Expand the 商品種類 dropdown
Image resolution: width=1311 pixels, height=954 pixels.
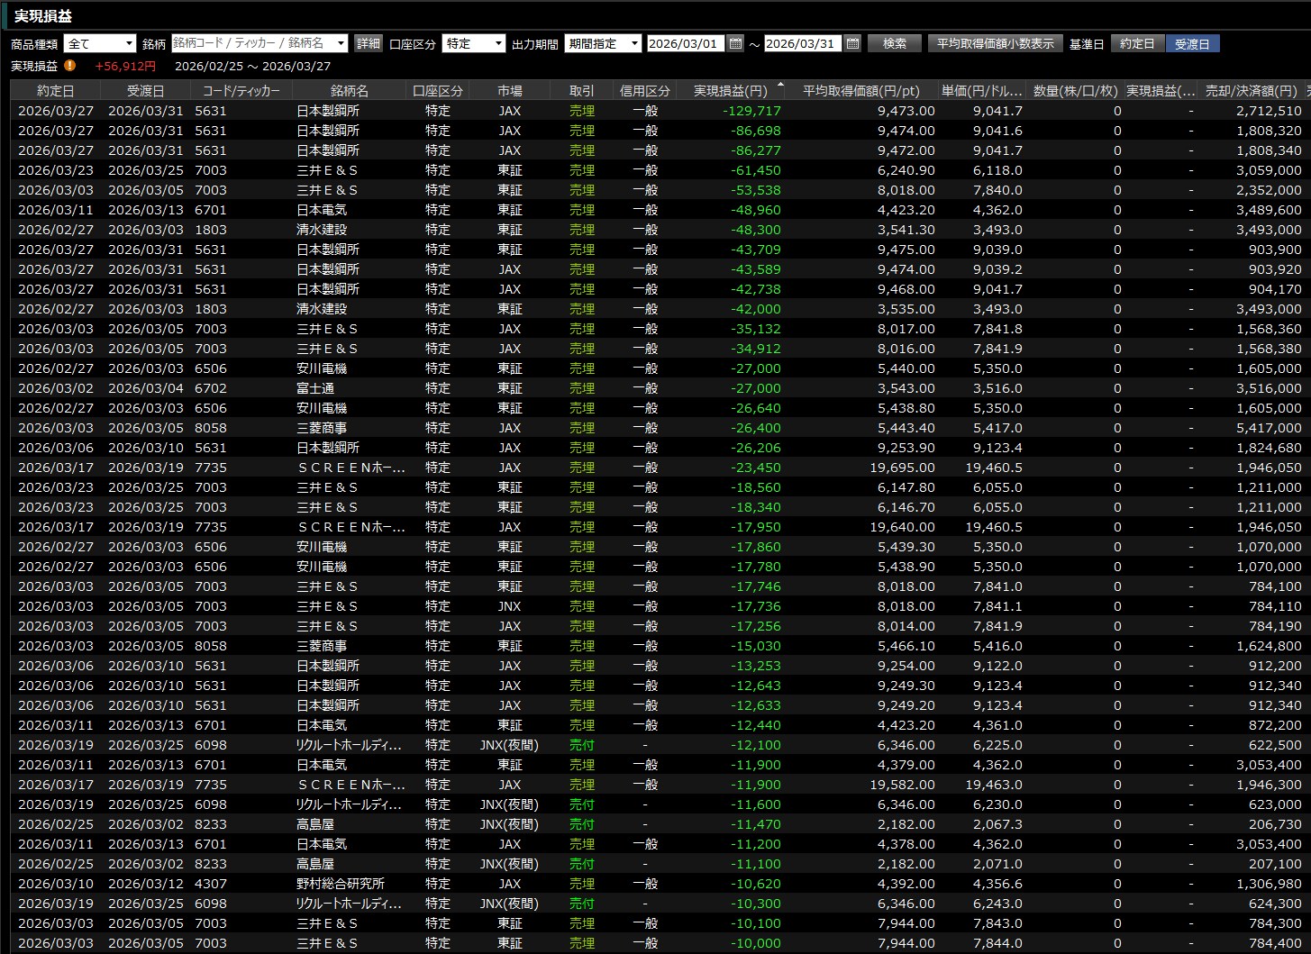coord(129,43)
